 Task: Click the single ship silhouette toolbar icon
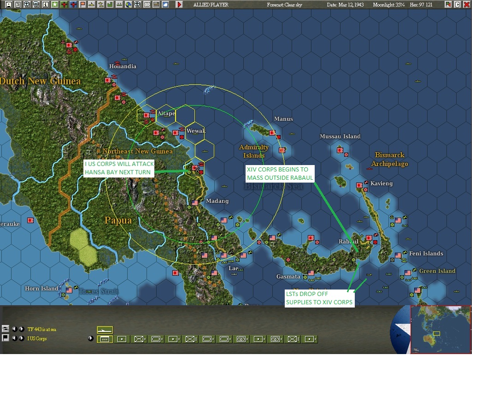tap(92, 5)
